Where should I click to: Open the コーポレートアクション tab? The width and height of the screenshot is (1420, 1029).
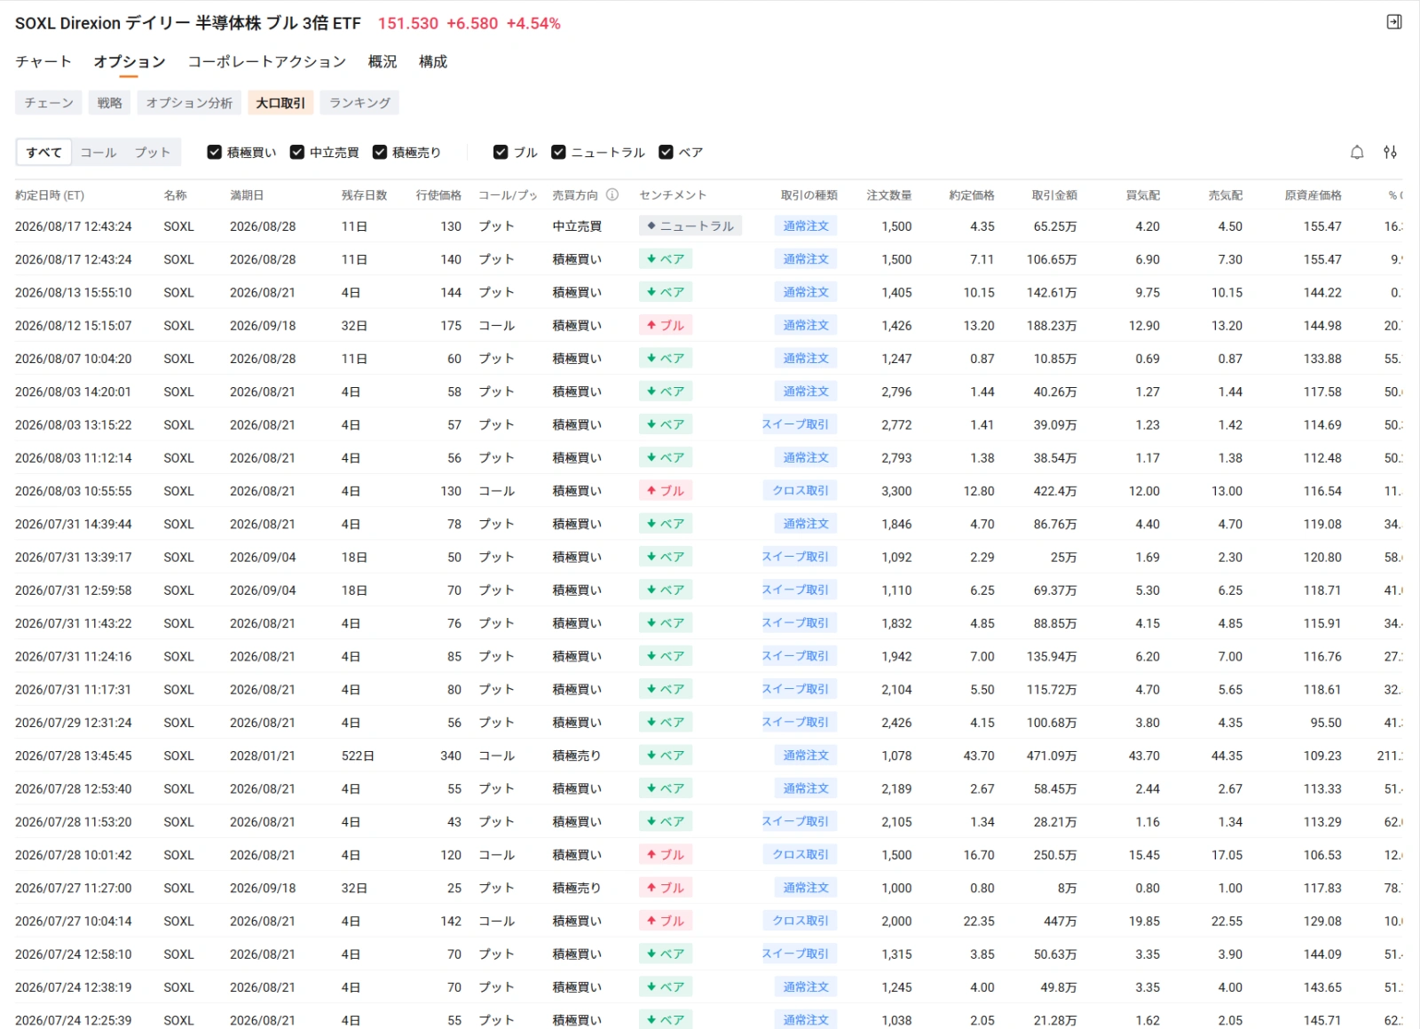point(267,61)
